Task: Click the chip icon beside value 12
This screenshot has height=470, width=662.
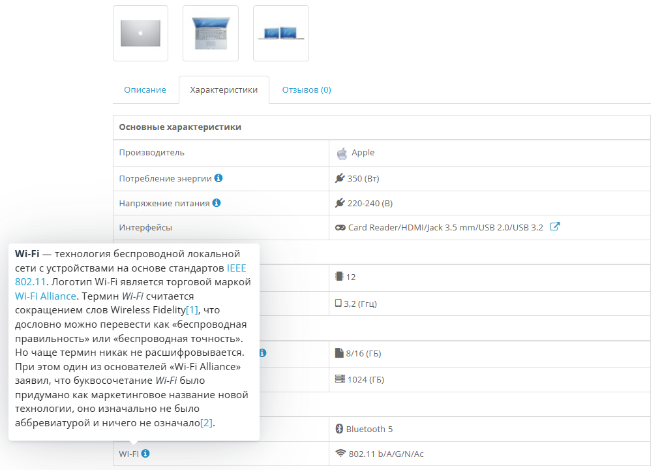Action: coord(339,276)
